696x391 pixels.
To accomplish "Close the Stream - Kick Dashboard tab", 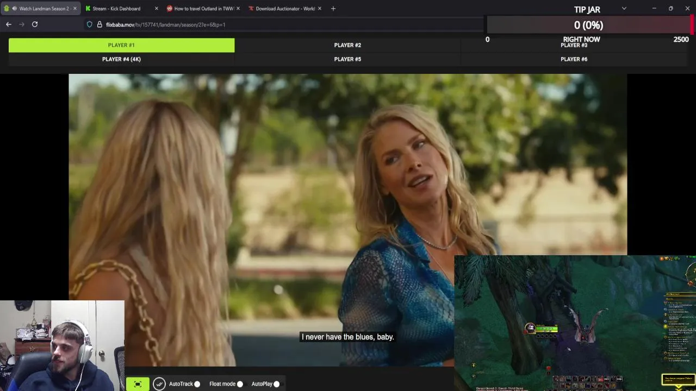I will (157, 9).
